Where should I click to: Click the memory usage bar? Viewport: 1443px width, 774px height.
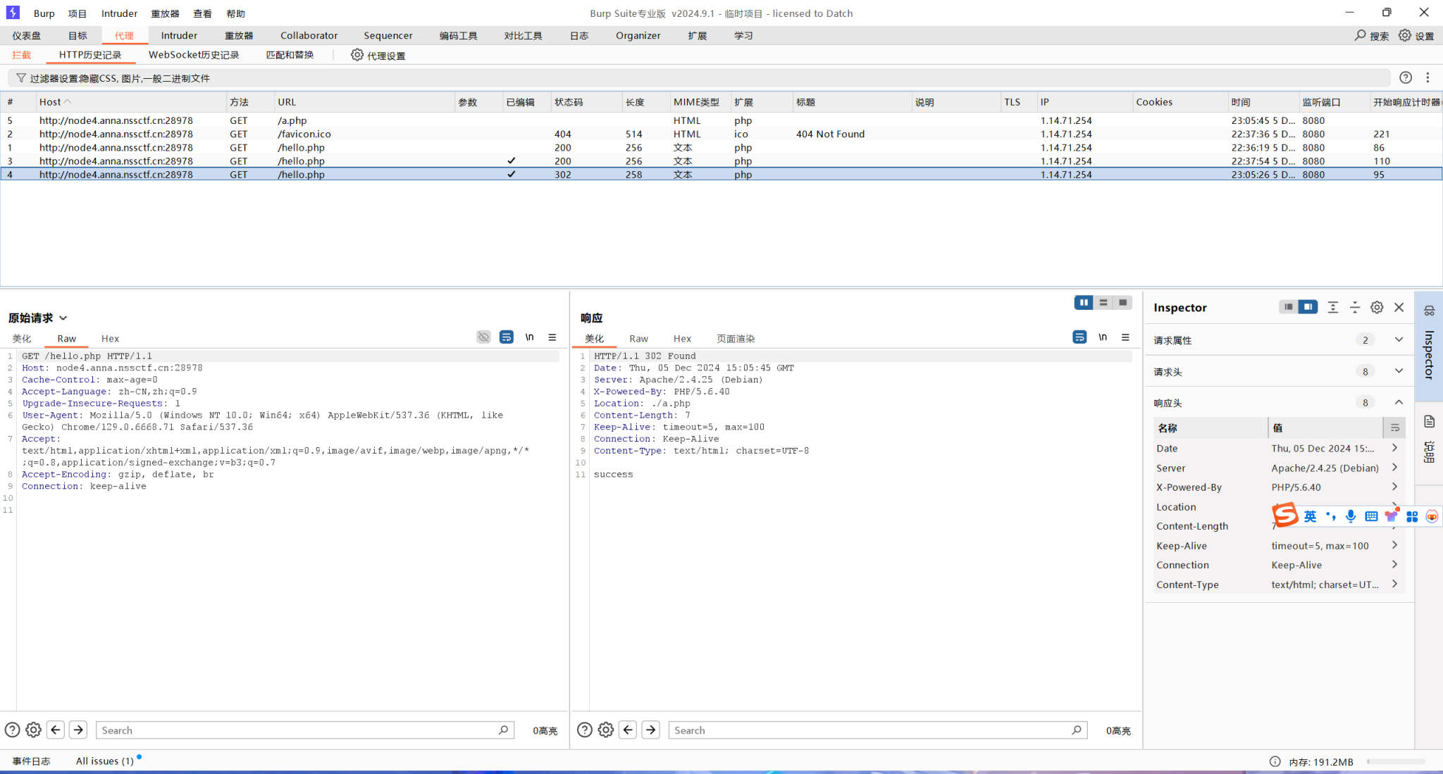pyautogui.click(x=1396, y=761)
